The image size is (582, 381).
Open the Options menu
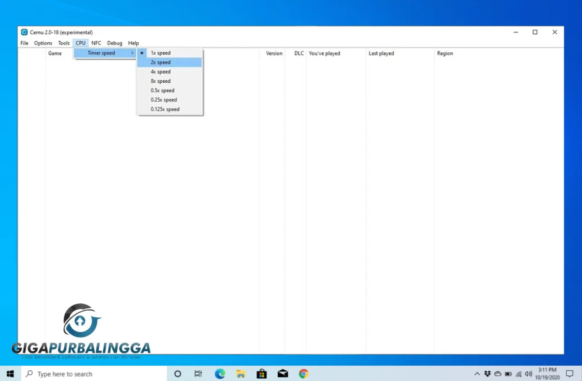pos(43,43)
